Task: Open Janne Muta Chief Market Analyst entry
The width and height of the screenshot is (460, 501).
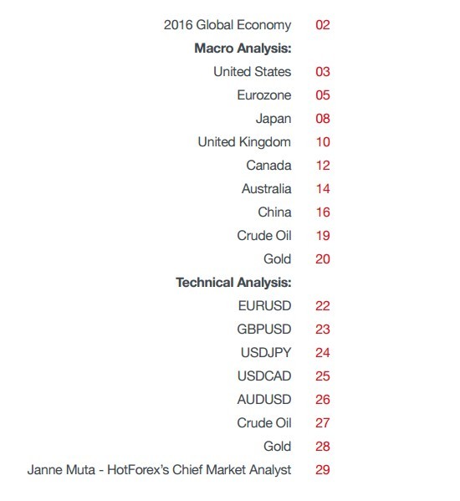Action: pos(159,470)
